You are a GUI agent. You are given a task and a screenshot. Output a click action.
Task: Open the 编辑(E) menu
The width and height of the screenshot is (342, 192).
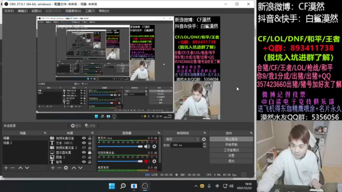tap(23, 11)
